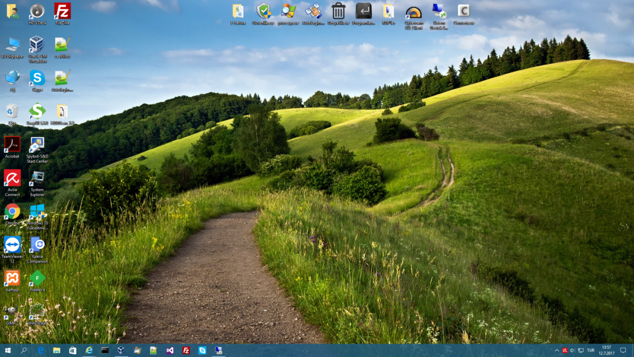Select the RDP'ler folder
Viewport: 634px width, 357px height.
click(x=389, y=14)
